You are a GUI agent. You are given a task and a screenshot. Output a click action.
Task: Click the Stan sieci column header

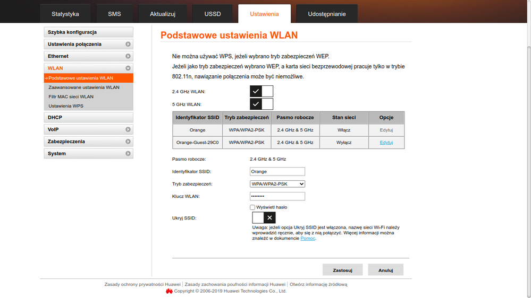(344, 118)
